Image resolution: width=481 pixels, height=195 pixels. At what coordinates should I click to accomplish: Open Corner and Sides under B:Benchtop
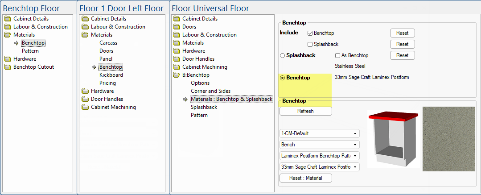[x=210, y=91]
